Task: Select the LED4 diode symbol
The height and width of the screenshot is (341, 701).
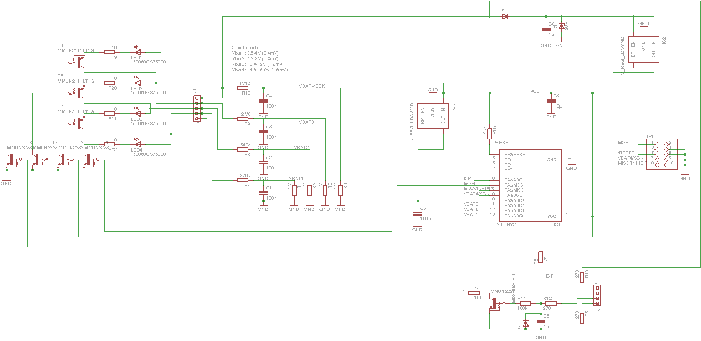Action: click(137, 144)
